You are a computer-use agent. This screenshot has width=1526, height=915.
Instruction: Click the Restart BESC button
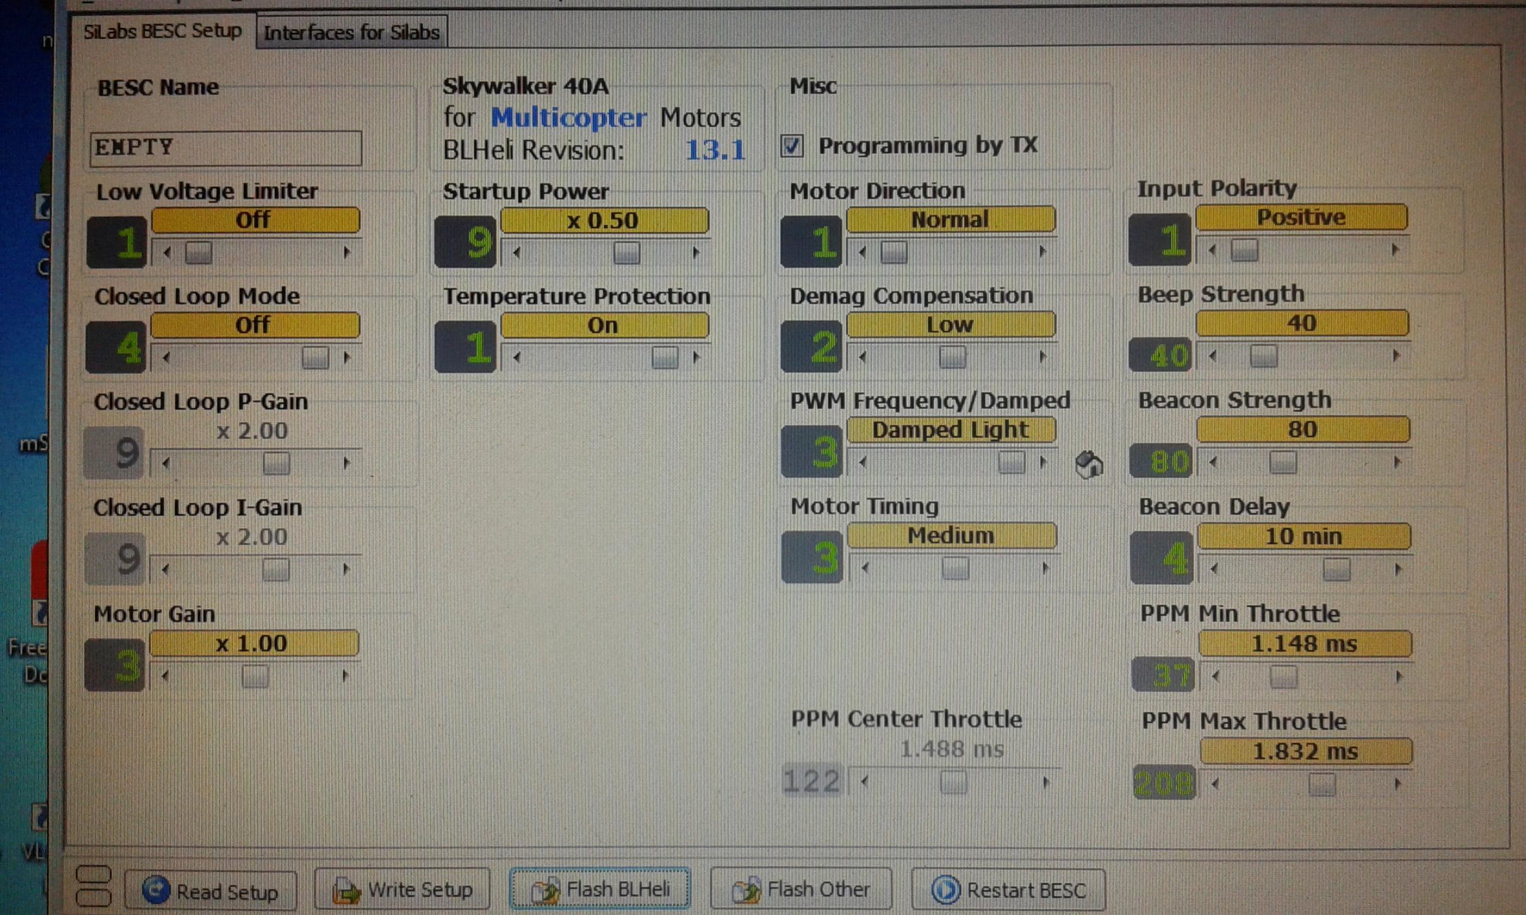click(x=1008, y=890)
